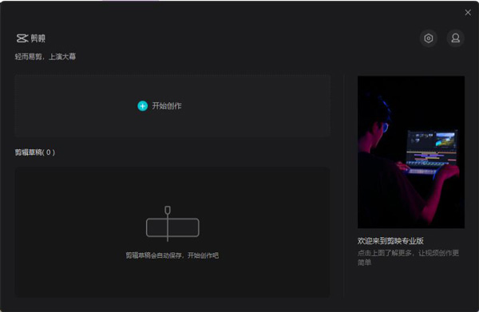Select the 剪辑草稿(0) heading
The width and height of the screenshot is (479, 312).
coord(35,152)
